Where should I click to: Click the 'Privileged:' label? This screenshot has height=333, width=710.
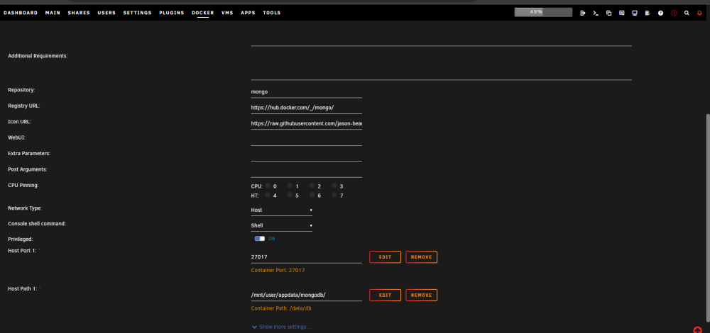[21, 239]
